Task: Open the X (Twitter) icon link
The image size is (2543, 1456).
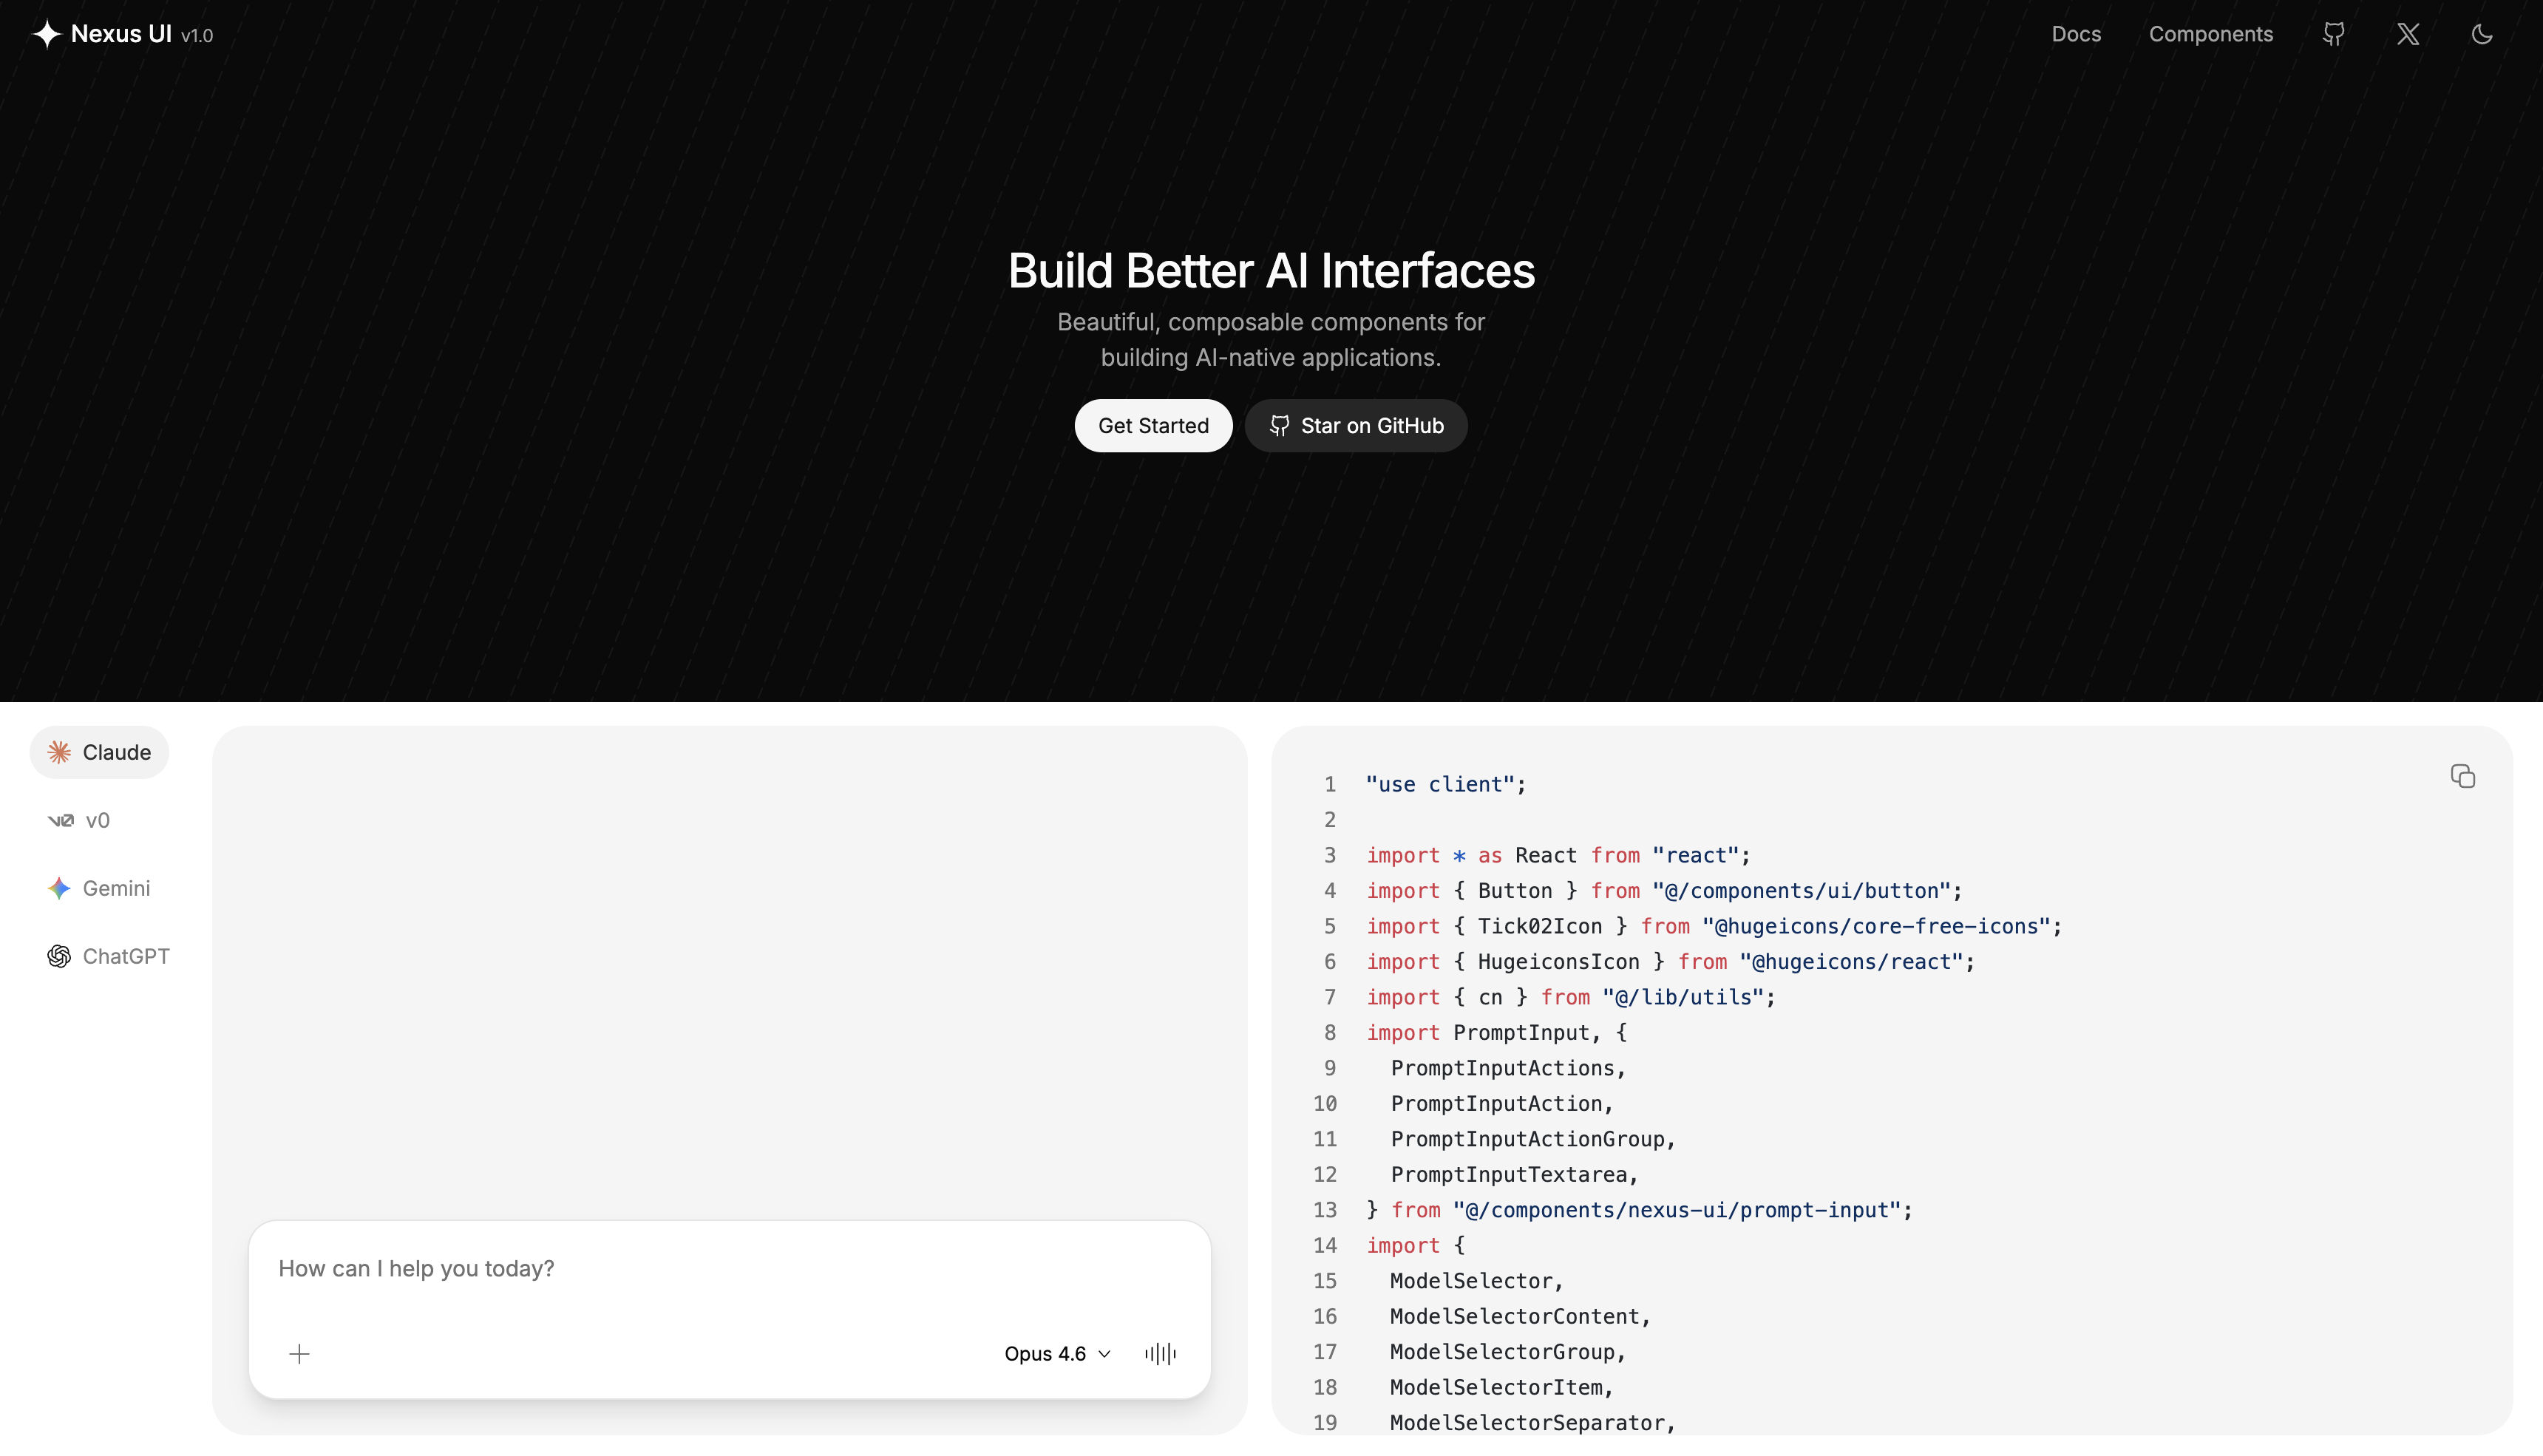Action: click(x=2408, y=35)
